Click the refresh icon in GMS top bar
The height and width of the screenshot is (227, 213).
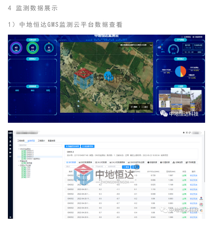pyautogui.click(x=189, y=133)
